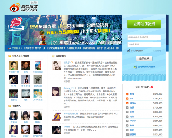
Task: Open 姚晨 in the TOP10 ranking
Action: [132, 94]
